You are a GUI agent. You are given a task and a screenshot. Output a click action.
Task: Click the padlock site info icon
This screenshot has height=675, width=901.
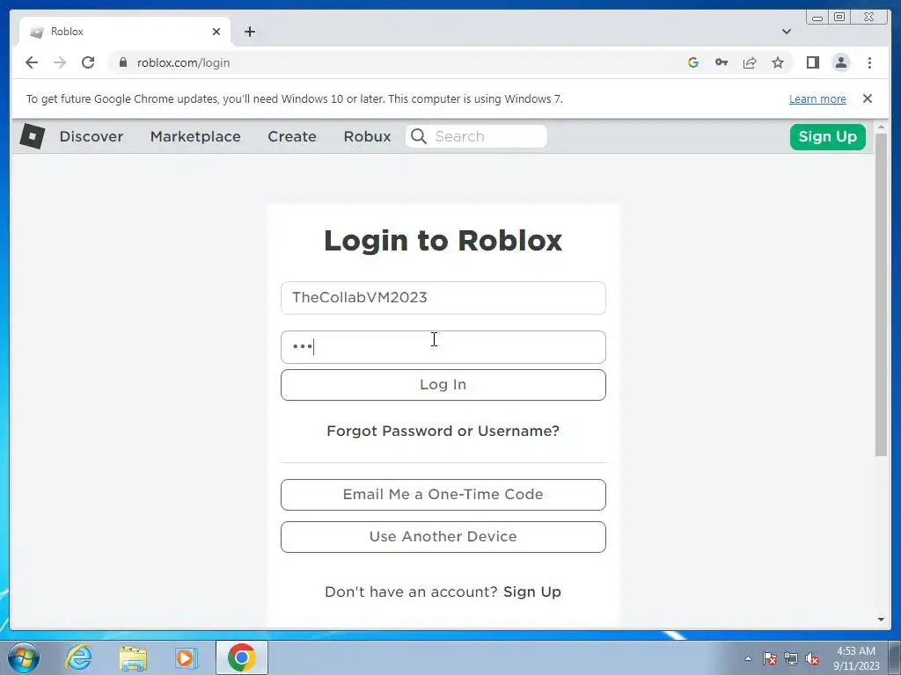(x=123, y=62)
